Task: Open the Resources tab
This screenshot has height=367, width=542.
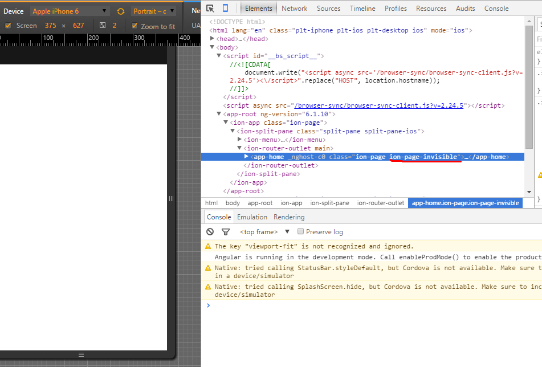Action: click(x=431, y=9)
